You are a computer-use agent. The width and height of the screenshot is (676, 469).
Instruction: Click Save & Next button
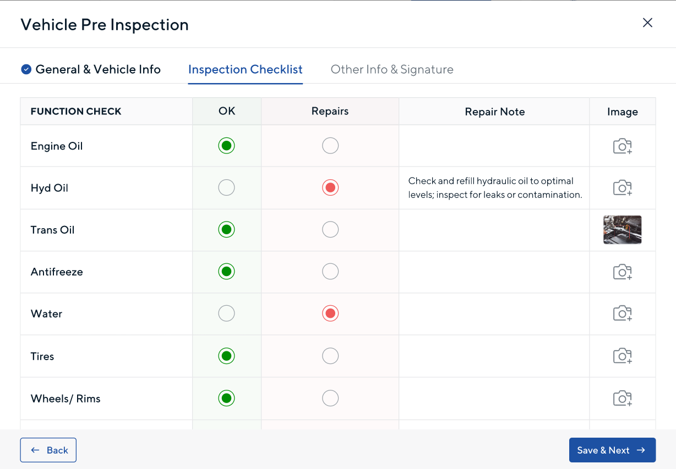[612, 450]
